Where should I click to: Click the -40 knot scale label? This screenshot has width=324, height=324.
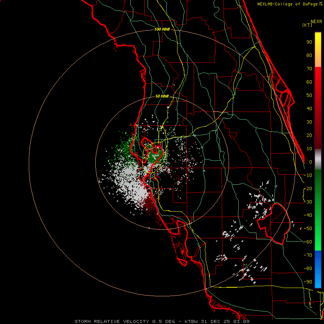coord(308,215)
